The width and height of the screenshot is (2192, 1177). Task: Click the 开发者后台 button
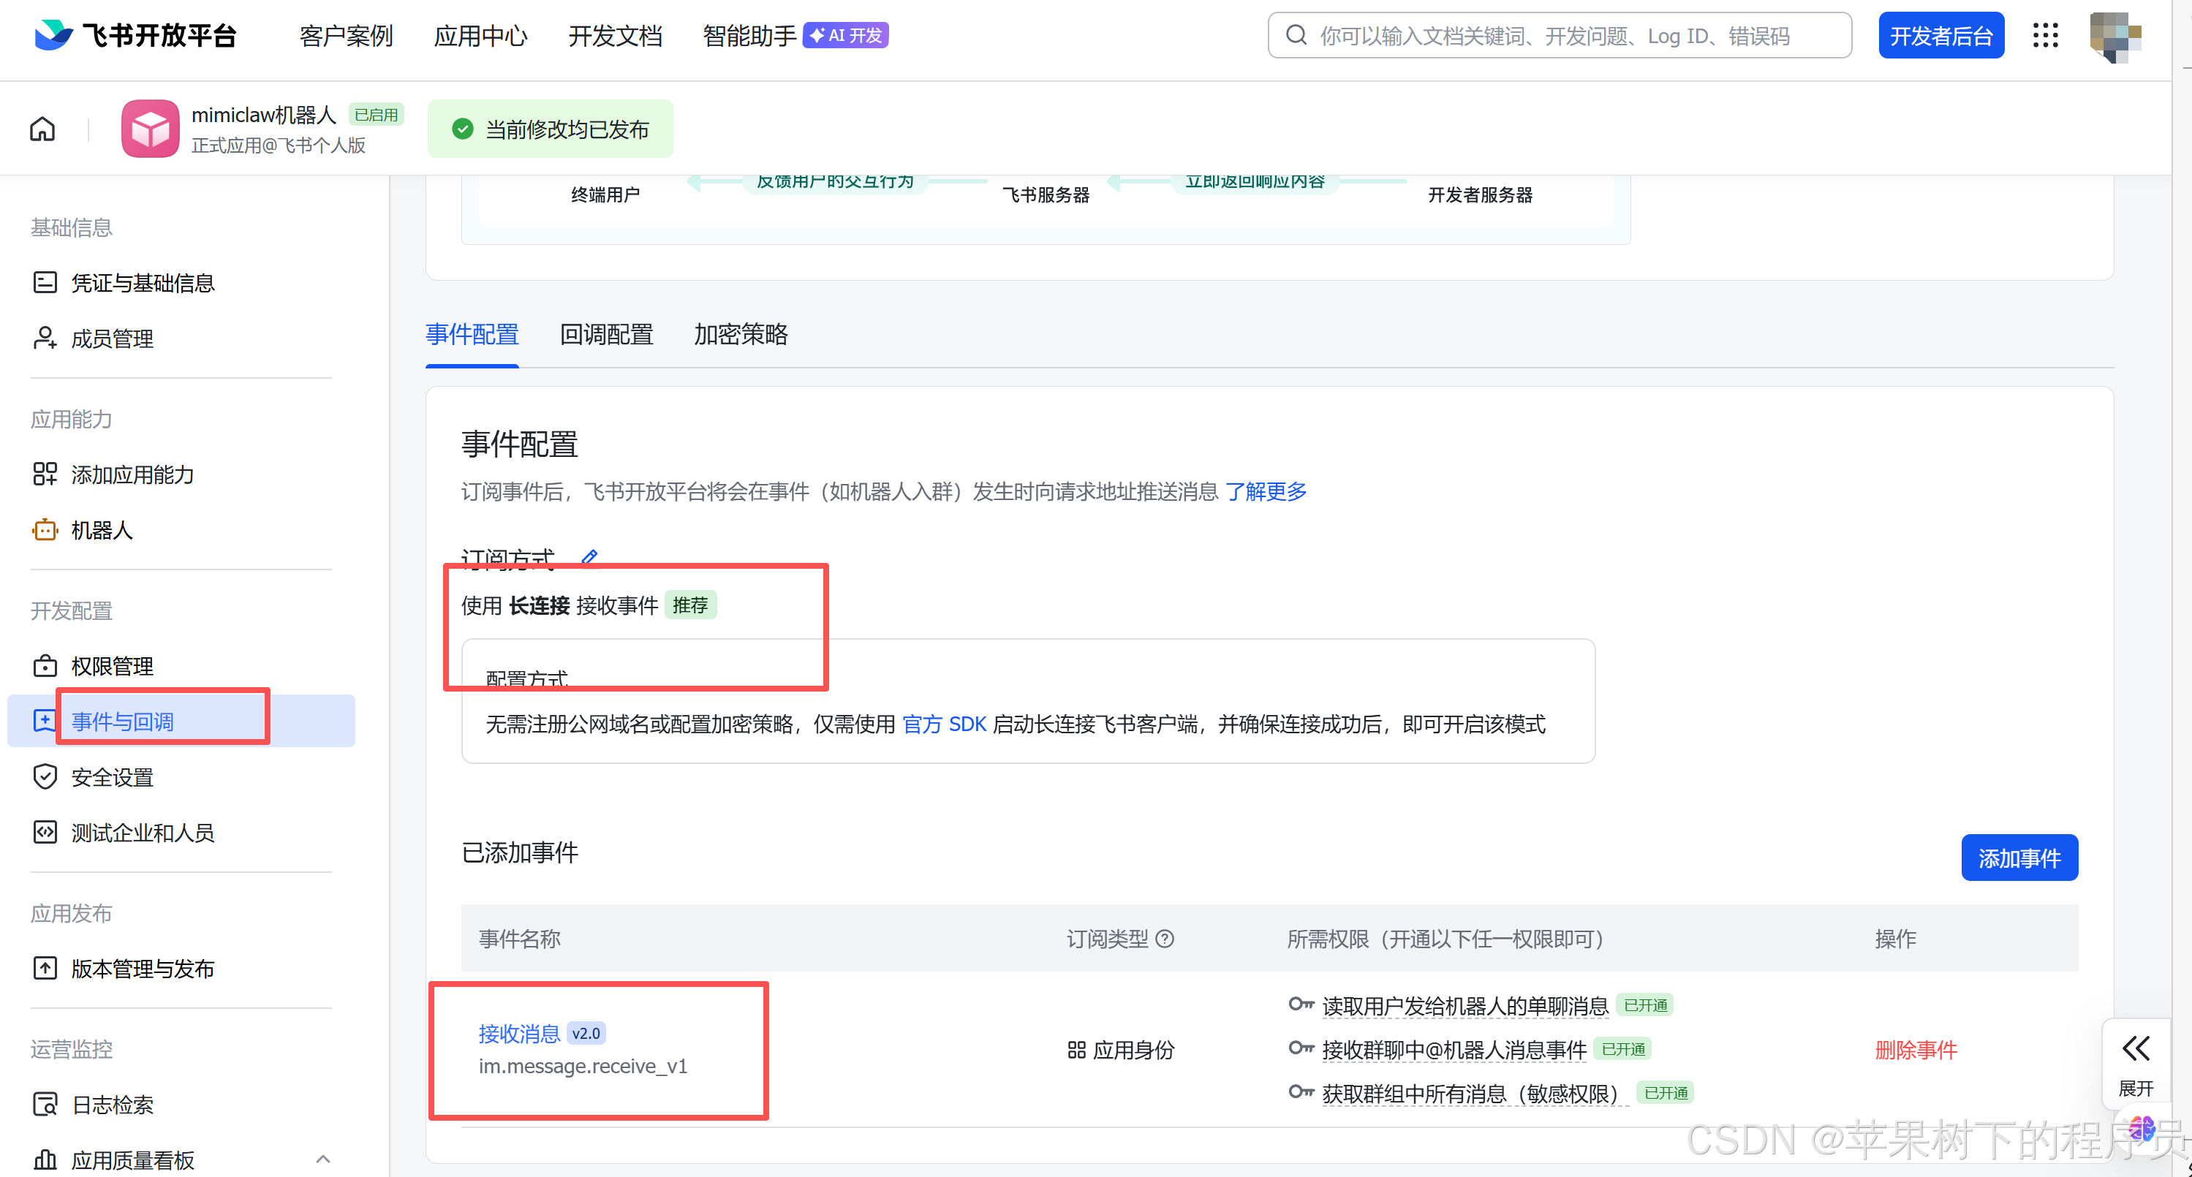point(1940,36)
